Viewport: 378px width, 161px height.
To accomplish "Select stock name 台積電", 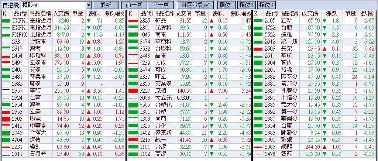I will 38,42.
